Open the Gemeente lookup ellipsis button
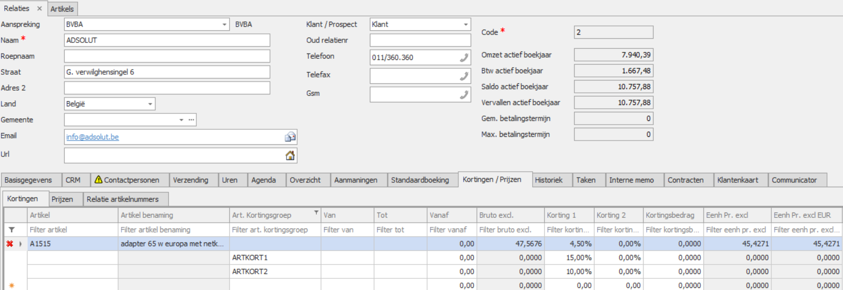The width and height of the screenshot is (843, 290). (192, 120)
